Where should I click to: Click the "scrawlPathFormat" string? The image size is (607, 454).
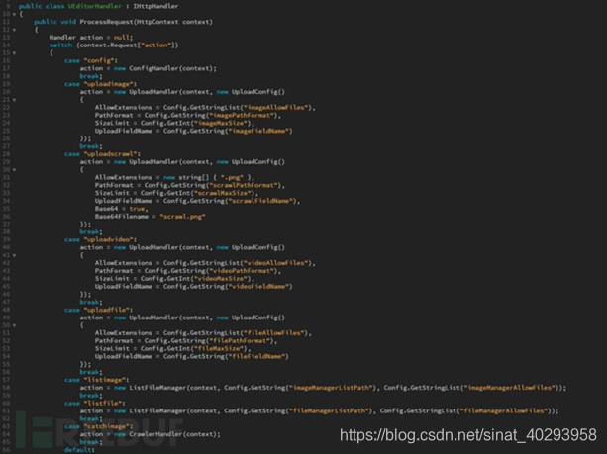246,185
